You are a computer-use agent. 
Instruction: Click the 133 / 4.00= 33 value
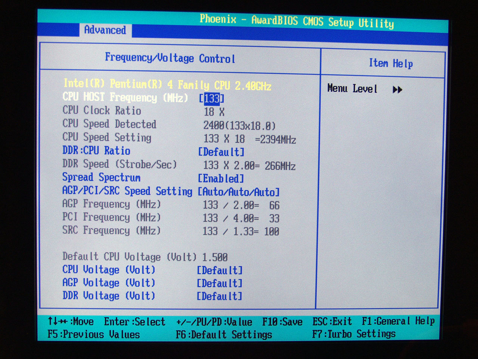point(241,218)
